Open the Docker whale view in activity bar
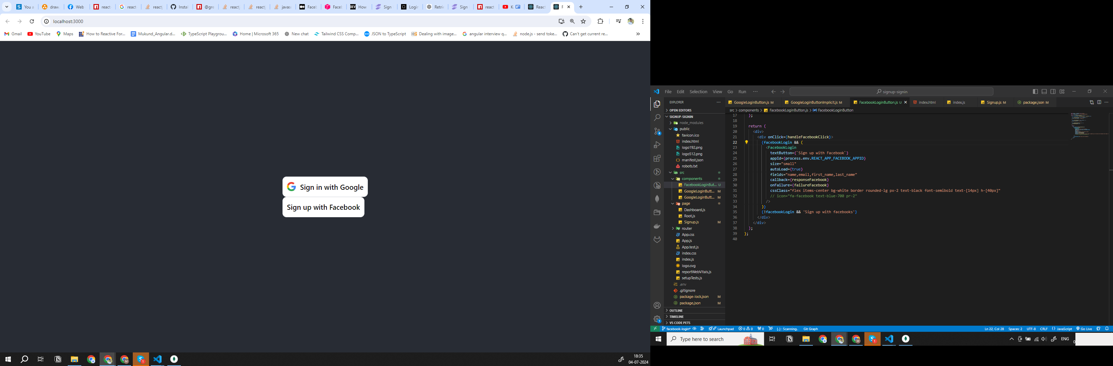Screen dimensions: 1113x366 (x=657, y=226)
